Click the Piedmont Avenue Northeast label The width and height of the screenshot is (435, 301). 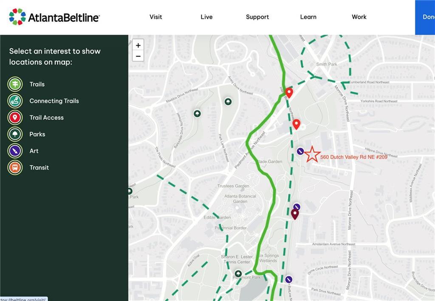tap(250, 150)
